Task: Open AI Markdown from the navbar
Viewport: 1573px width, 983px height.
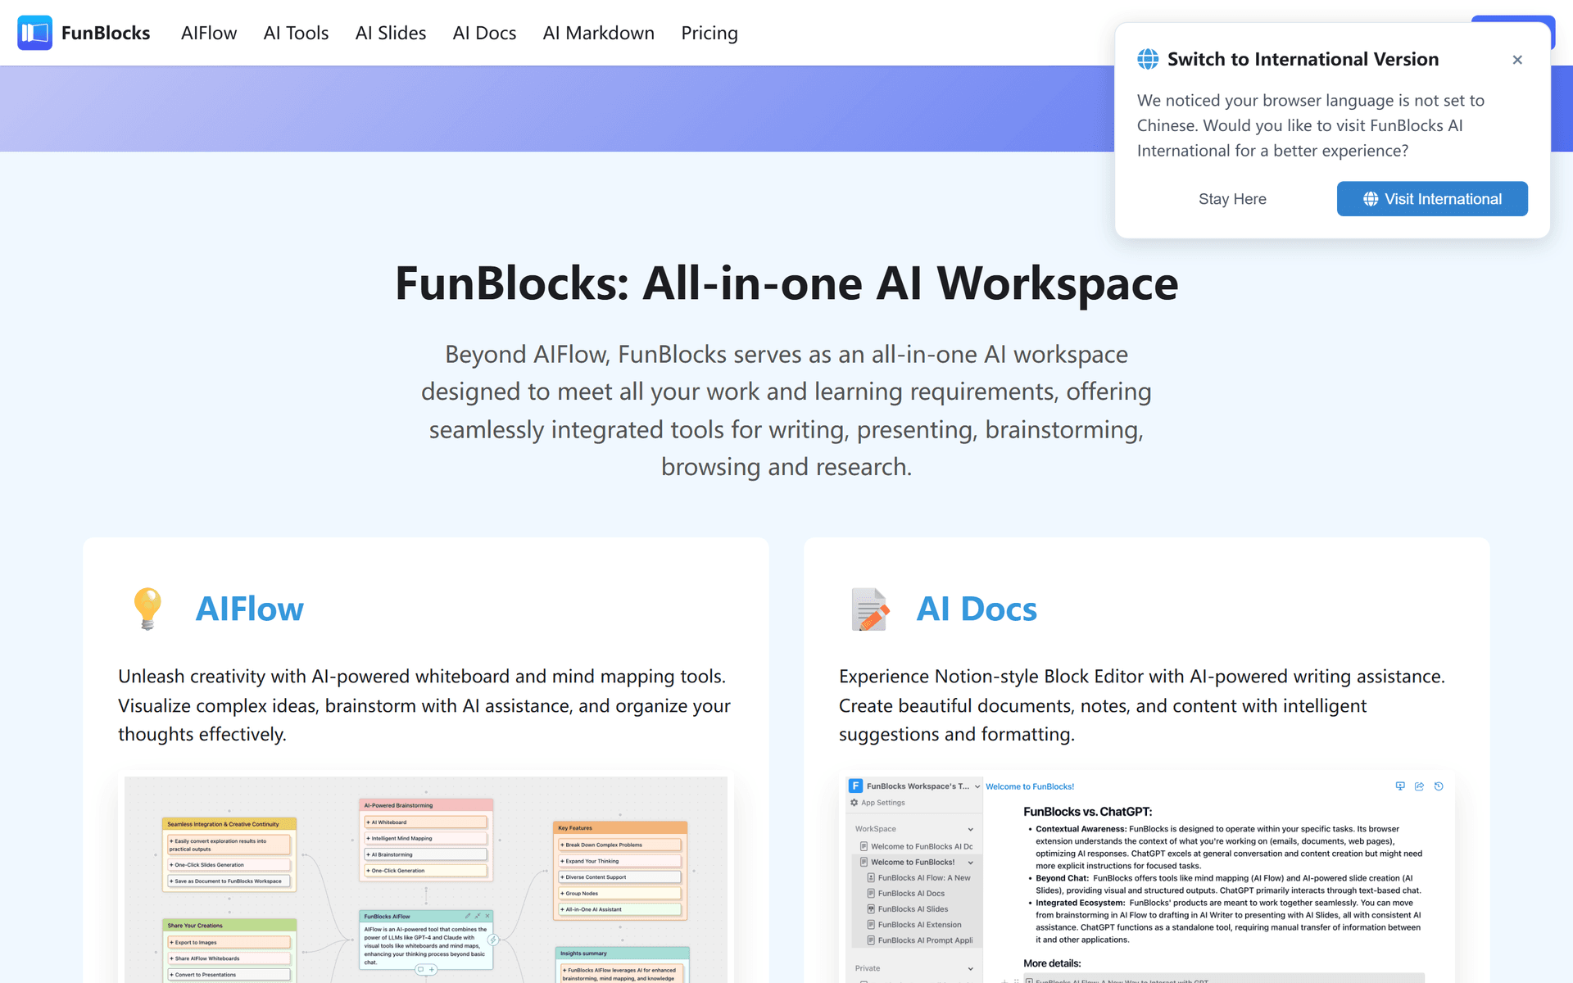Action: (x=598, y=33)
